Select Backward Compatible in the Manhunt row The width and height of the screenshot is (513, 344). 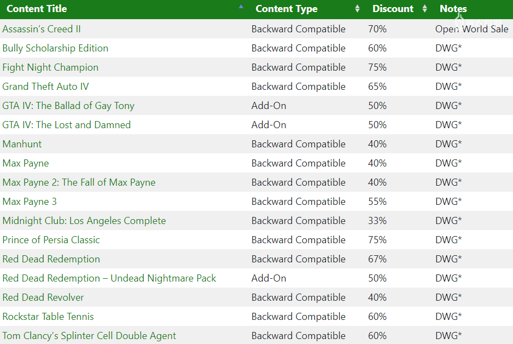(299, 144)
